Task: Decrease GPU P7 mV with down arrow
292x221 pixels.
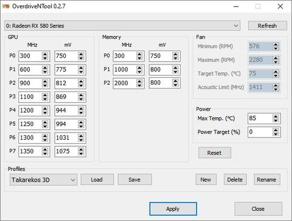Action: pos(81,153)
